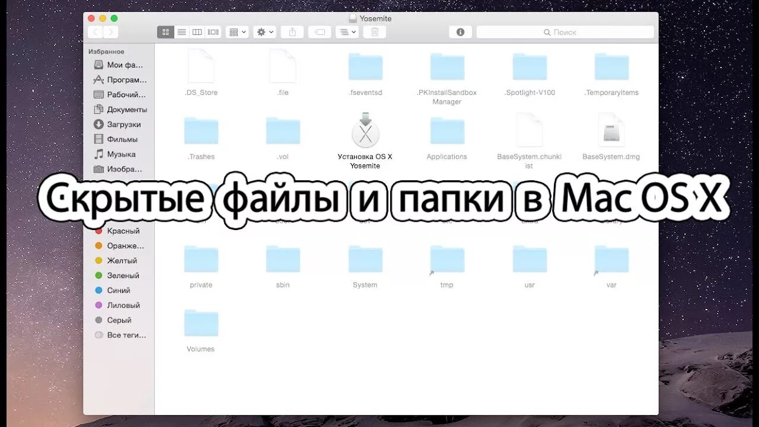Switch to list view mode
759x427 pixels.
point(181,32)
